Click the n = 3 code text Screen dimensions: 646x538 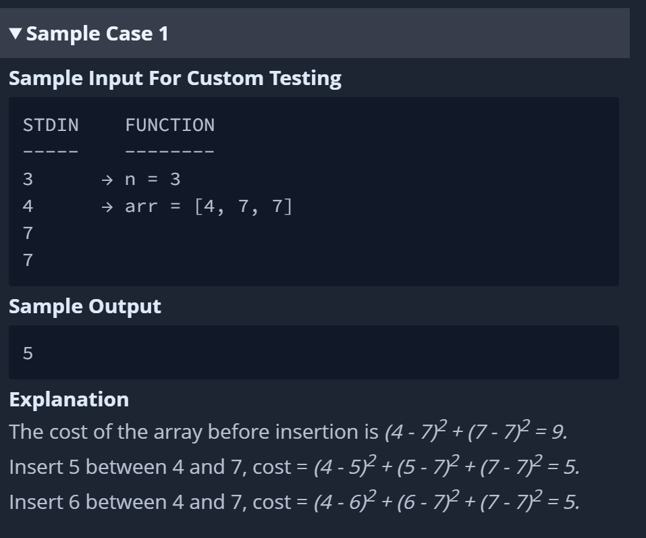(x=153, y=179)
